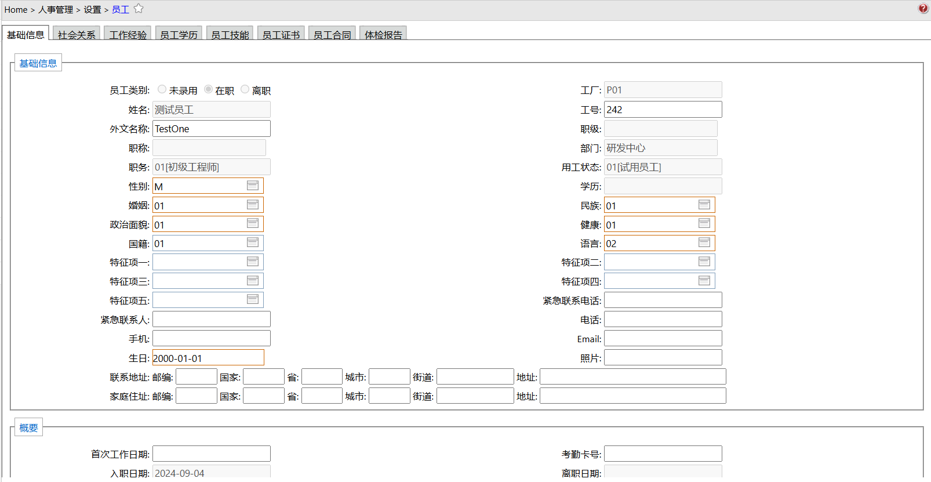This screenshot has width=931, height=482.
Task: Click the favorite star icon beside 员工
Action: [x=139, y=9]
